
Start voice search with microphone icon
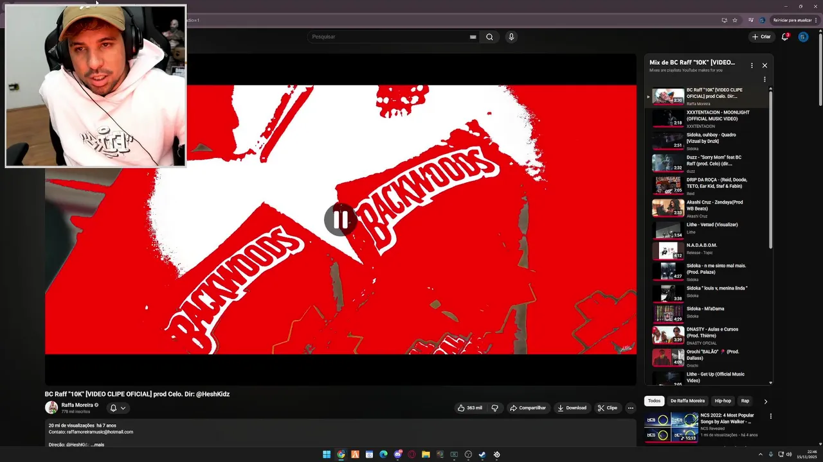511,37
